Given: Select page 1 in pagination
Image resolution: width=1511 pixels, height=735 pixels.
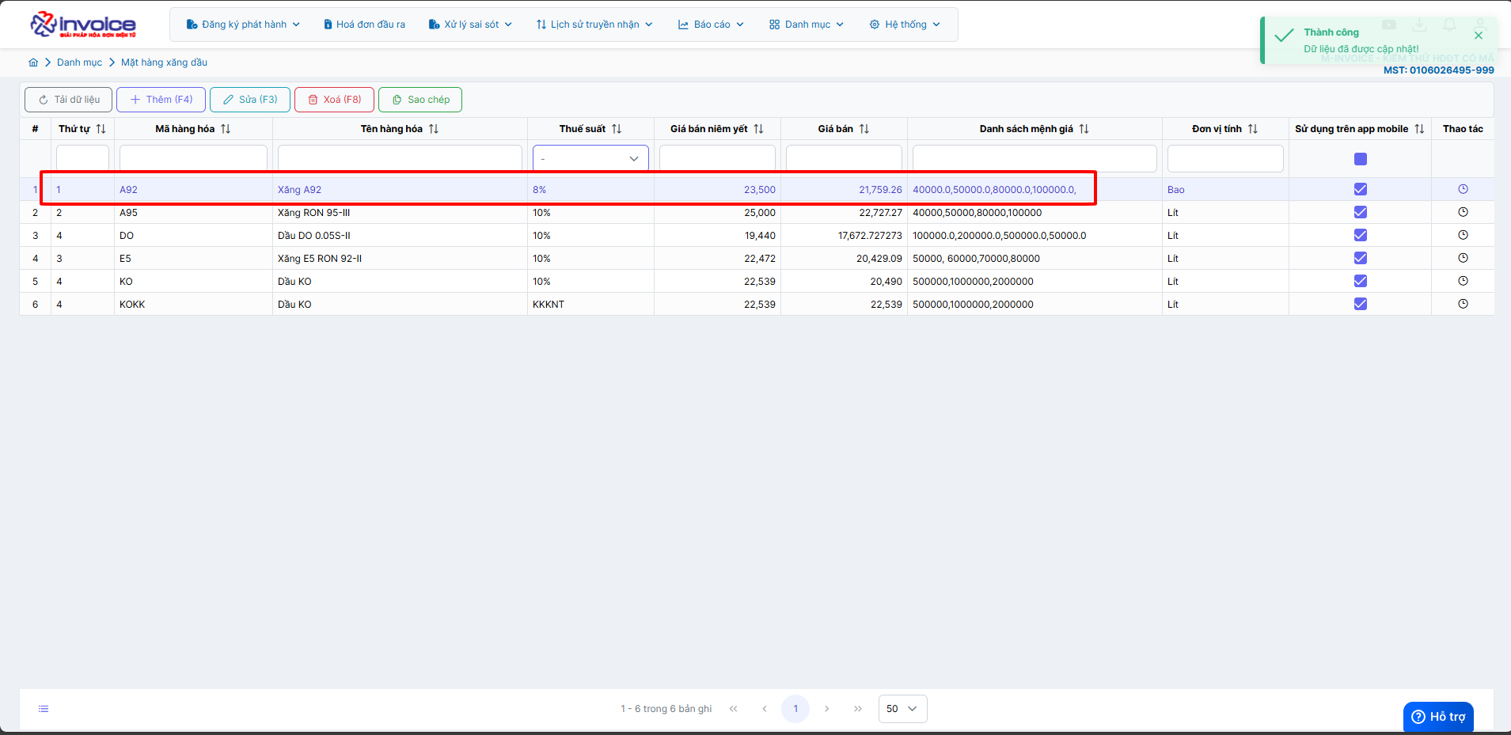Looking at the screenshot, I should 795,709.
